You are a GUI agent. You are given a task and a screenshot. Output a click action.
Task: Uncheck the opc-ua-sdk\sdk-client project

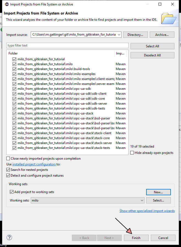[x=14, y=94]
